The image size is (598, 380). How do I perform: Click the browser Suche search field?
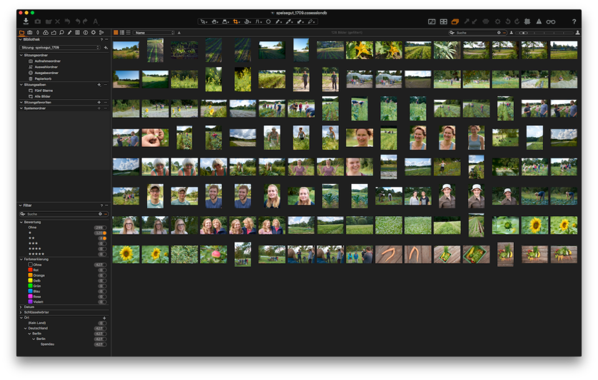(x=477, y=33)
